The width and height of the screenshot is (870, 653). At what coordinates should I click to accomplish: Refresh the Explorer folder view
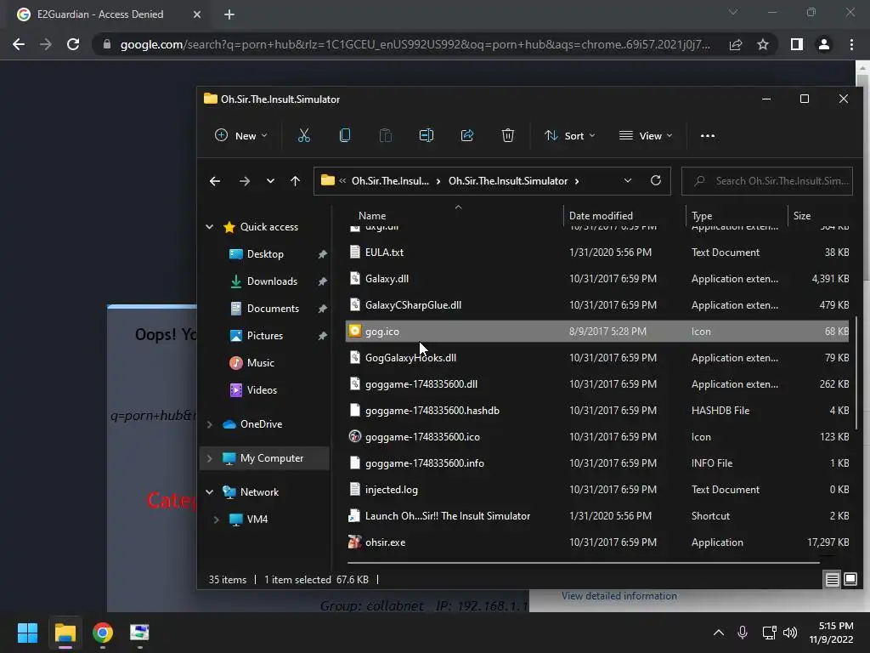coord(656,180)
